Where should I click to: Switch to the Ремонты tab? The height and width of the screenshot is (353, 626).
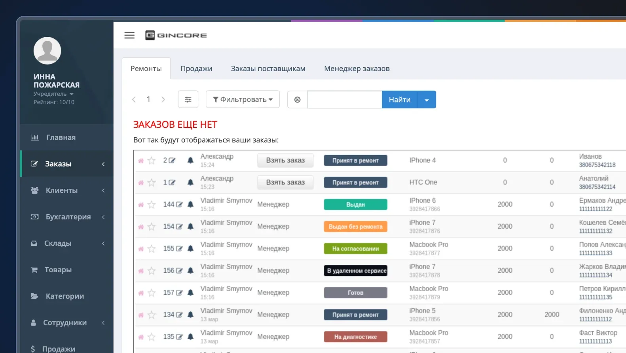[146, 68]
